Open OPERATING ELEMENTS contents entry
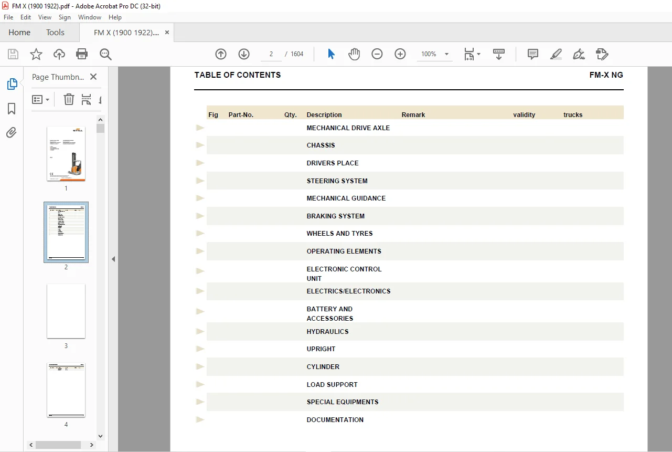Viewport: 672px width, 452px height. [x=344, y=251]
